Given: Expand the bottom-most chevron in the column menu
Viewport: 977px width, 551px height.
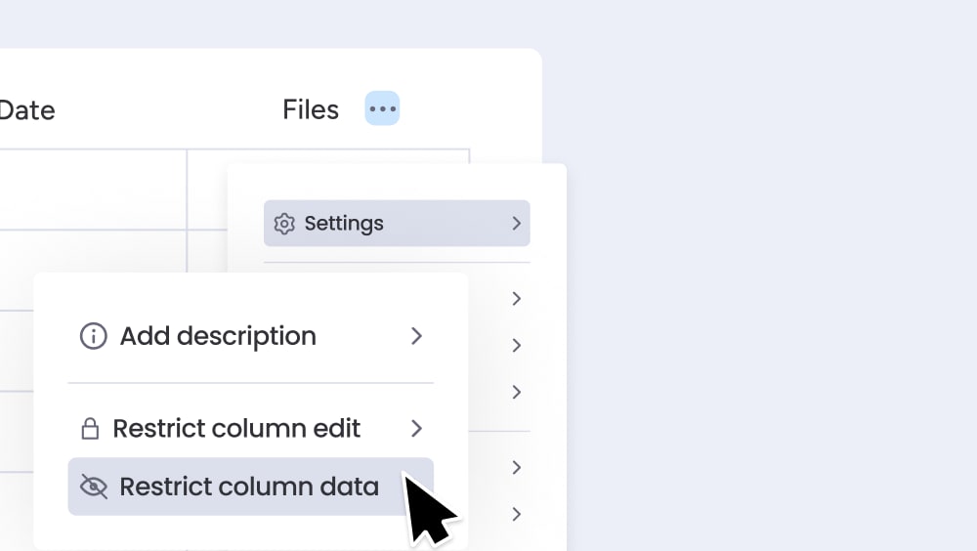Looking at the screenshot, I should [x=516, y=514].
